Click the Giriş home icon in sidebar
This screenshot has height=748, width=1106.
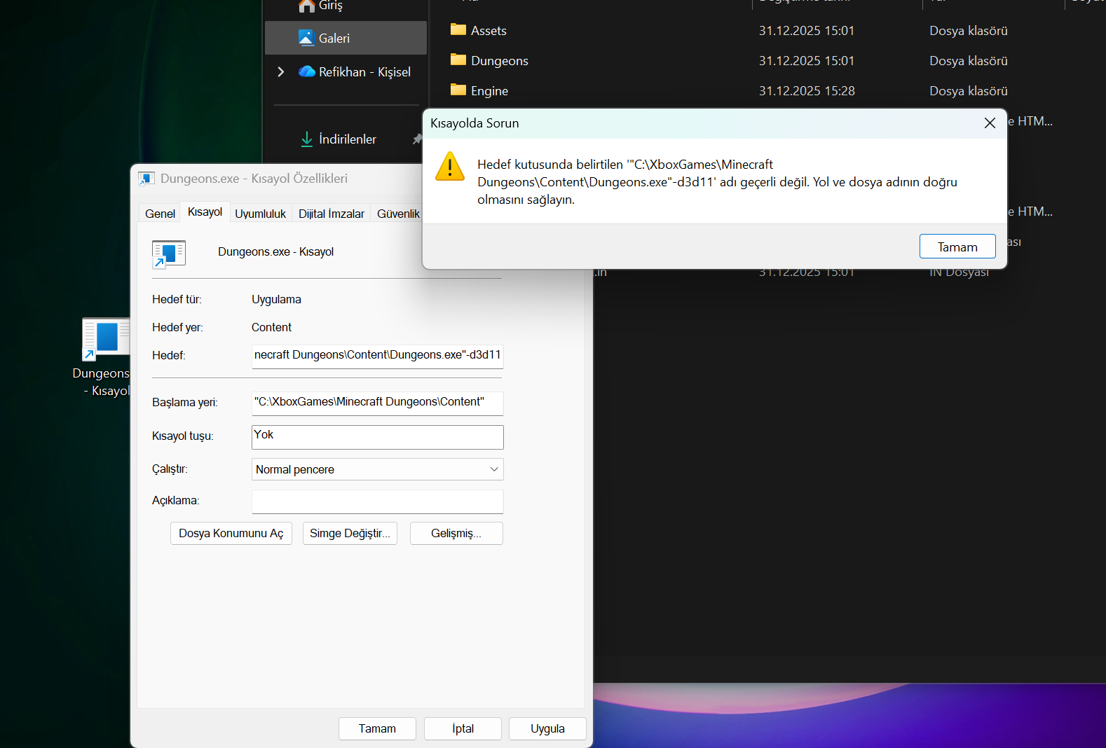[306, 6]
